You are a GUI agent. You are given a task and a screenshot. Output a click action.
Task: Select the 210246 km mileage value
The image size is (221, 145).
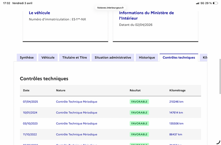(x=176, y=102)
